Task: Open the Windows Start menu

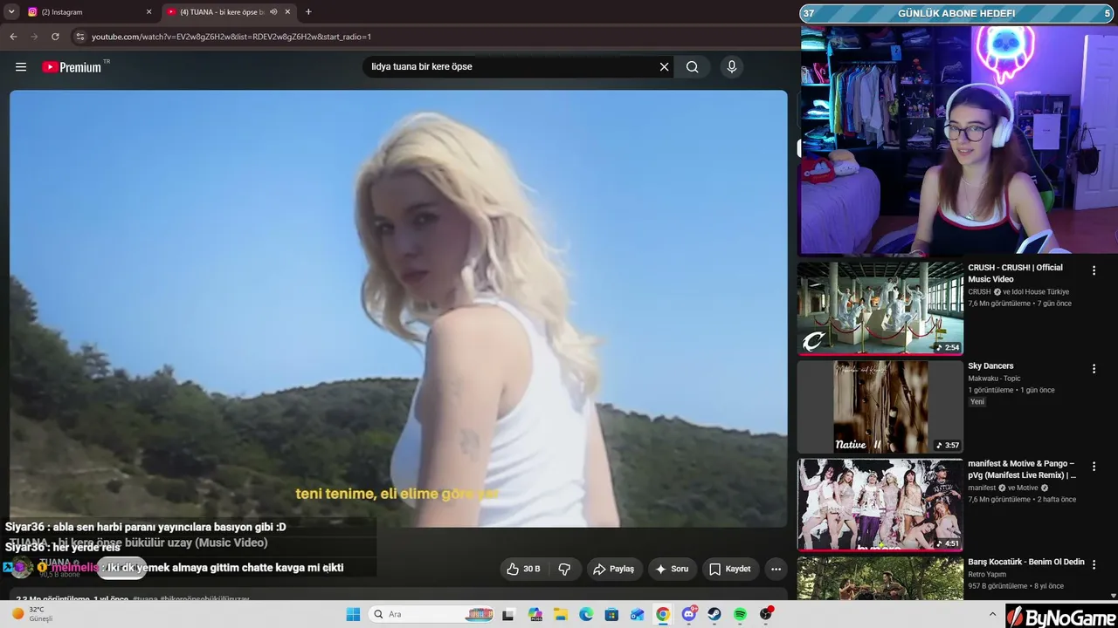Action: pyautogui.click(x=353, y=614)
